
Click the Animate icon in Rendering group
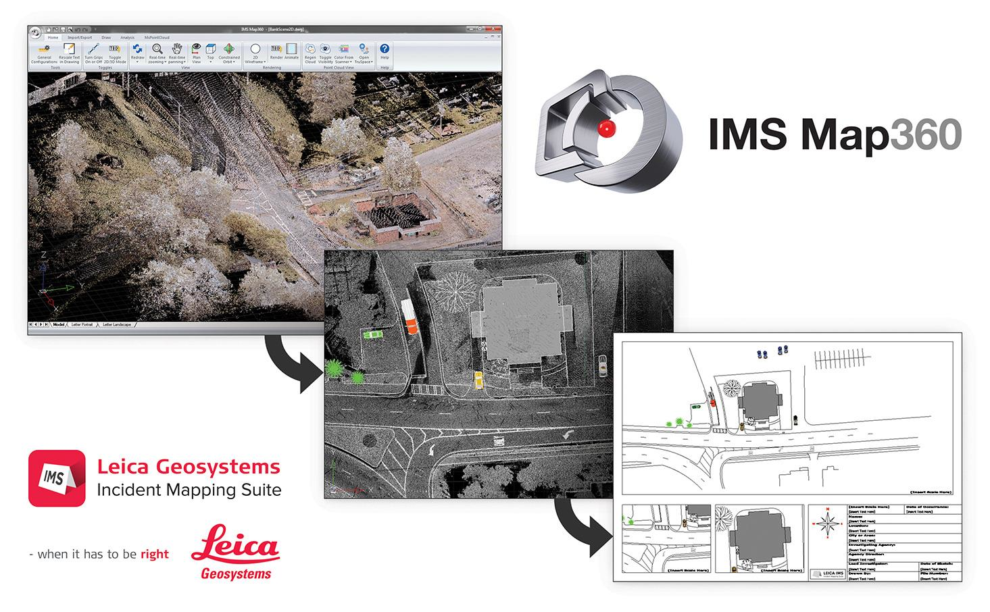[292, 49]
